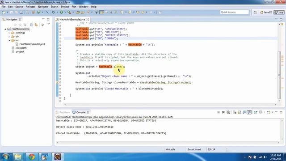Screen dimensions: 286x161
Task: Click the Quick Access search field
Action: [x=234, y=12]
